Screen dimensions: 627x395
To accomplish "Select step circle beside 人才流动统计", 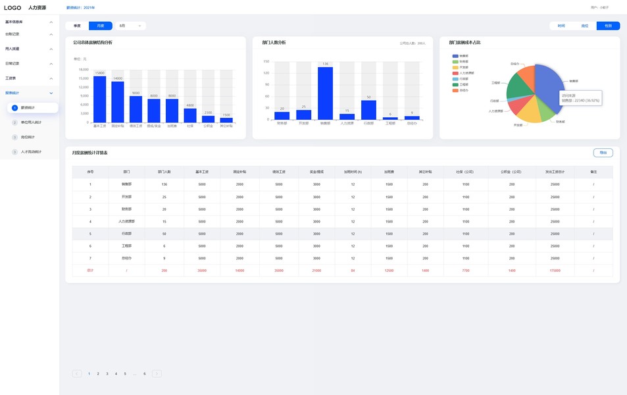I will [x=14, y=152].
